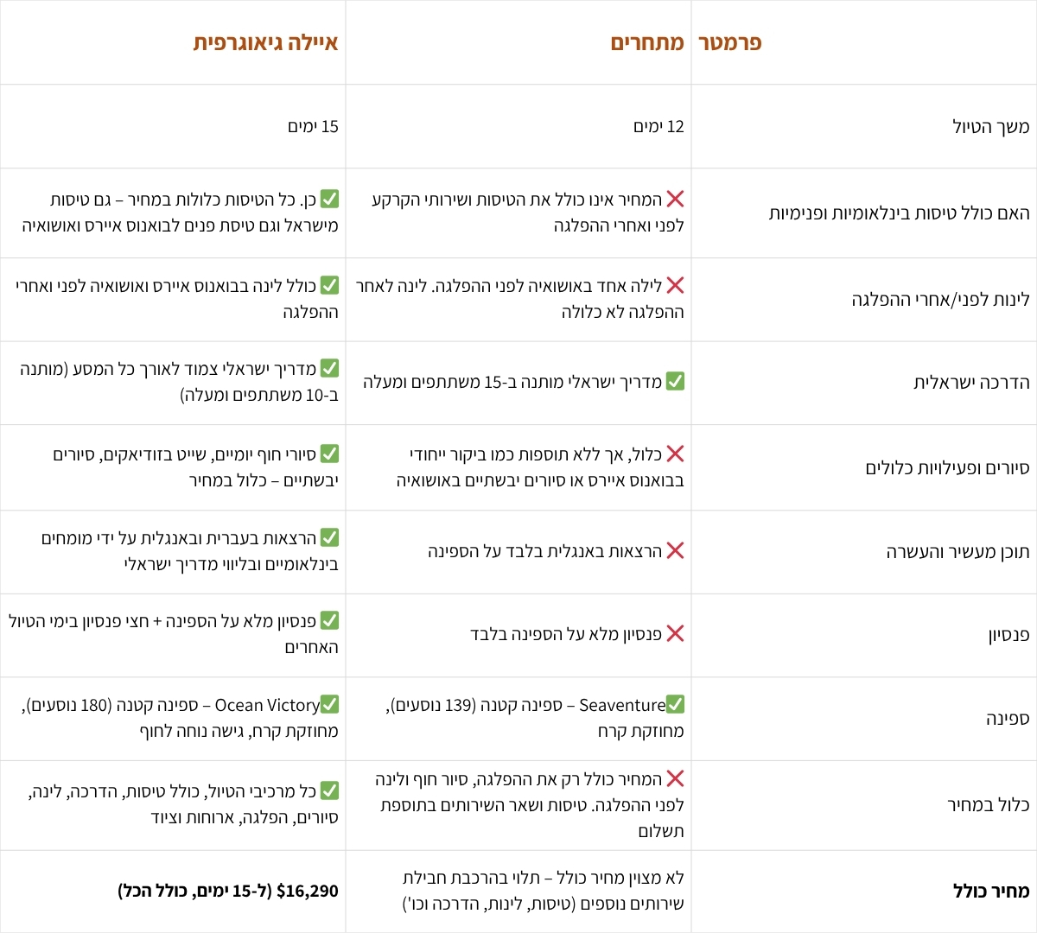This screenshot has width=1037, height=933.
Task: Click red X in competitors' tours and activities row
Action: (675, 454)
